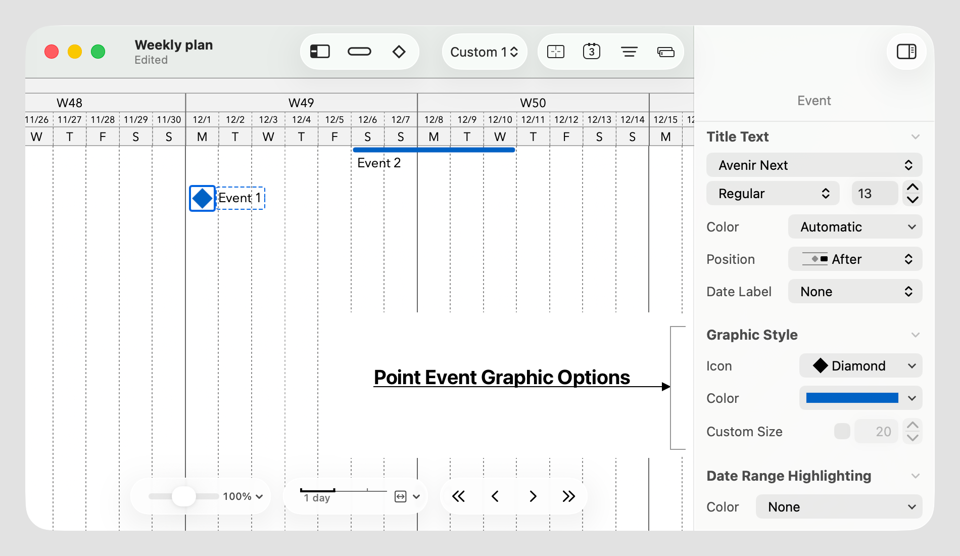960x556 pixels.
Task: Select the Event 1 milestone on the chart
Action: 202,198
